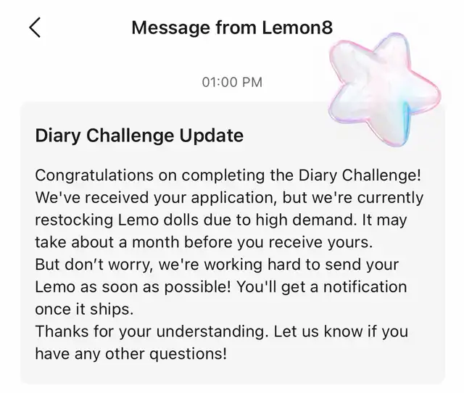Click the word "Update" in the heading

pos(211,136)
